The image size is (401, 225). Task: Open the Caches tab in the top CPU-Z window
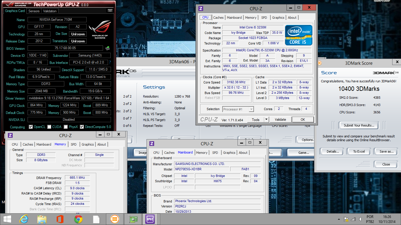click(x=218, y=18)
